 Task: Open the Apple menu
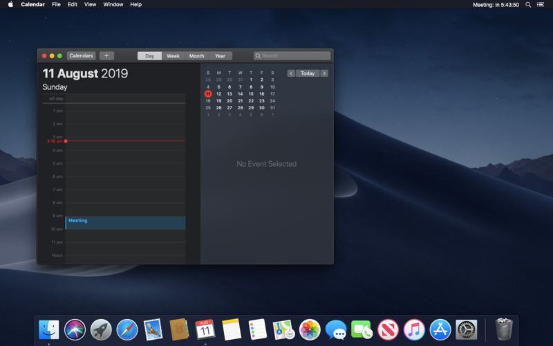pyautogui.click(x=10, y=5)
